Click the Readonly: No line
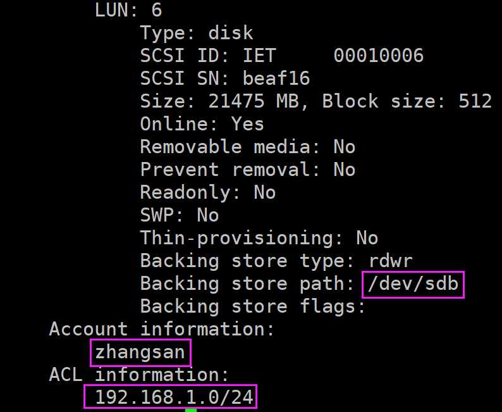 [208, 192]
